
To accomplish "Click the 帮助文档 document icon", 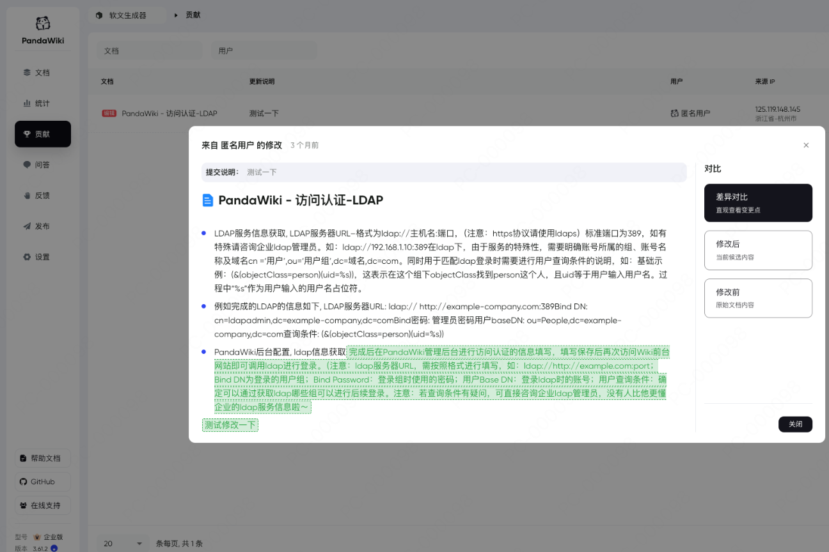I will click(24, 458).
